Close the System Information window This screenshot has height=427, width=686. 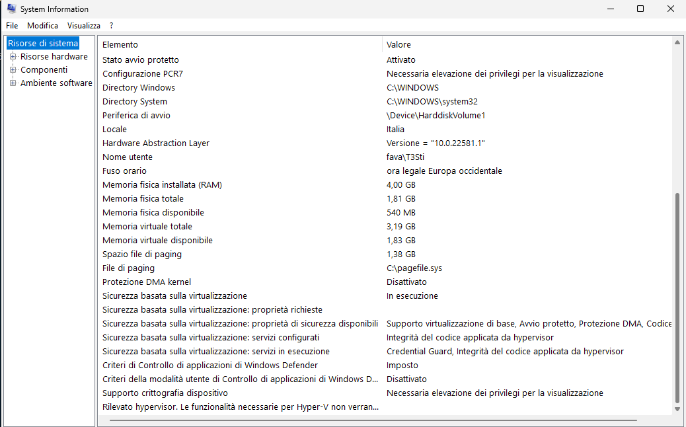[671, 9]
